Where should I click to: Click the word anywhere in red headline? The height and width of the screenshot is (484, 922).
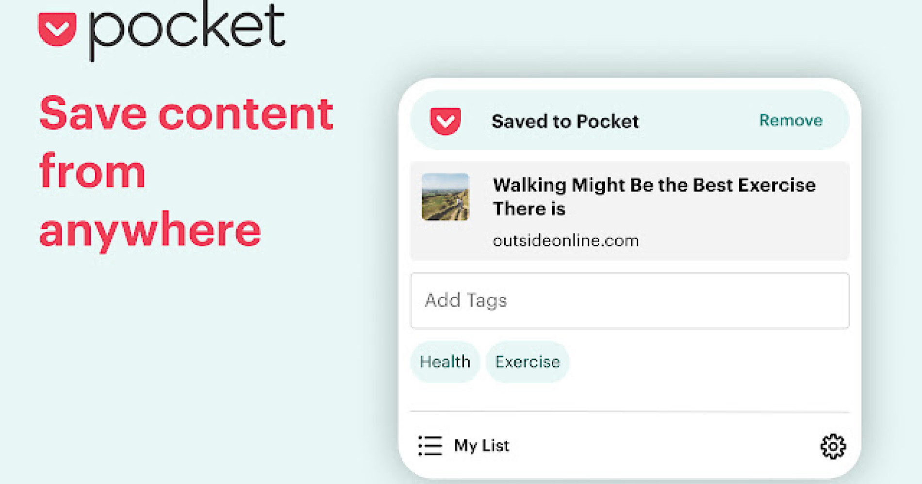click(x=150, y=232)
